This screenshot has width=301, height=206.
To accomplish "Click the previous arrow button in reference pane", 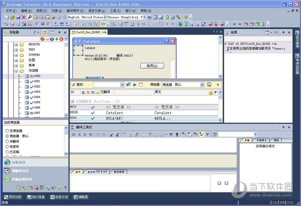I will pyautogui.click(x=219, y=183).
